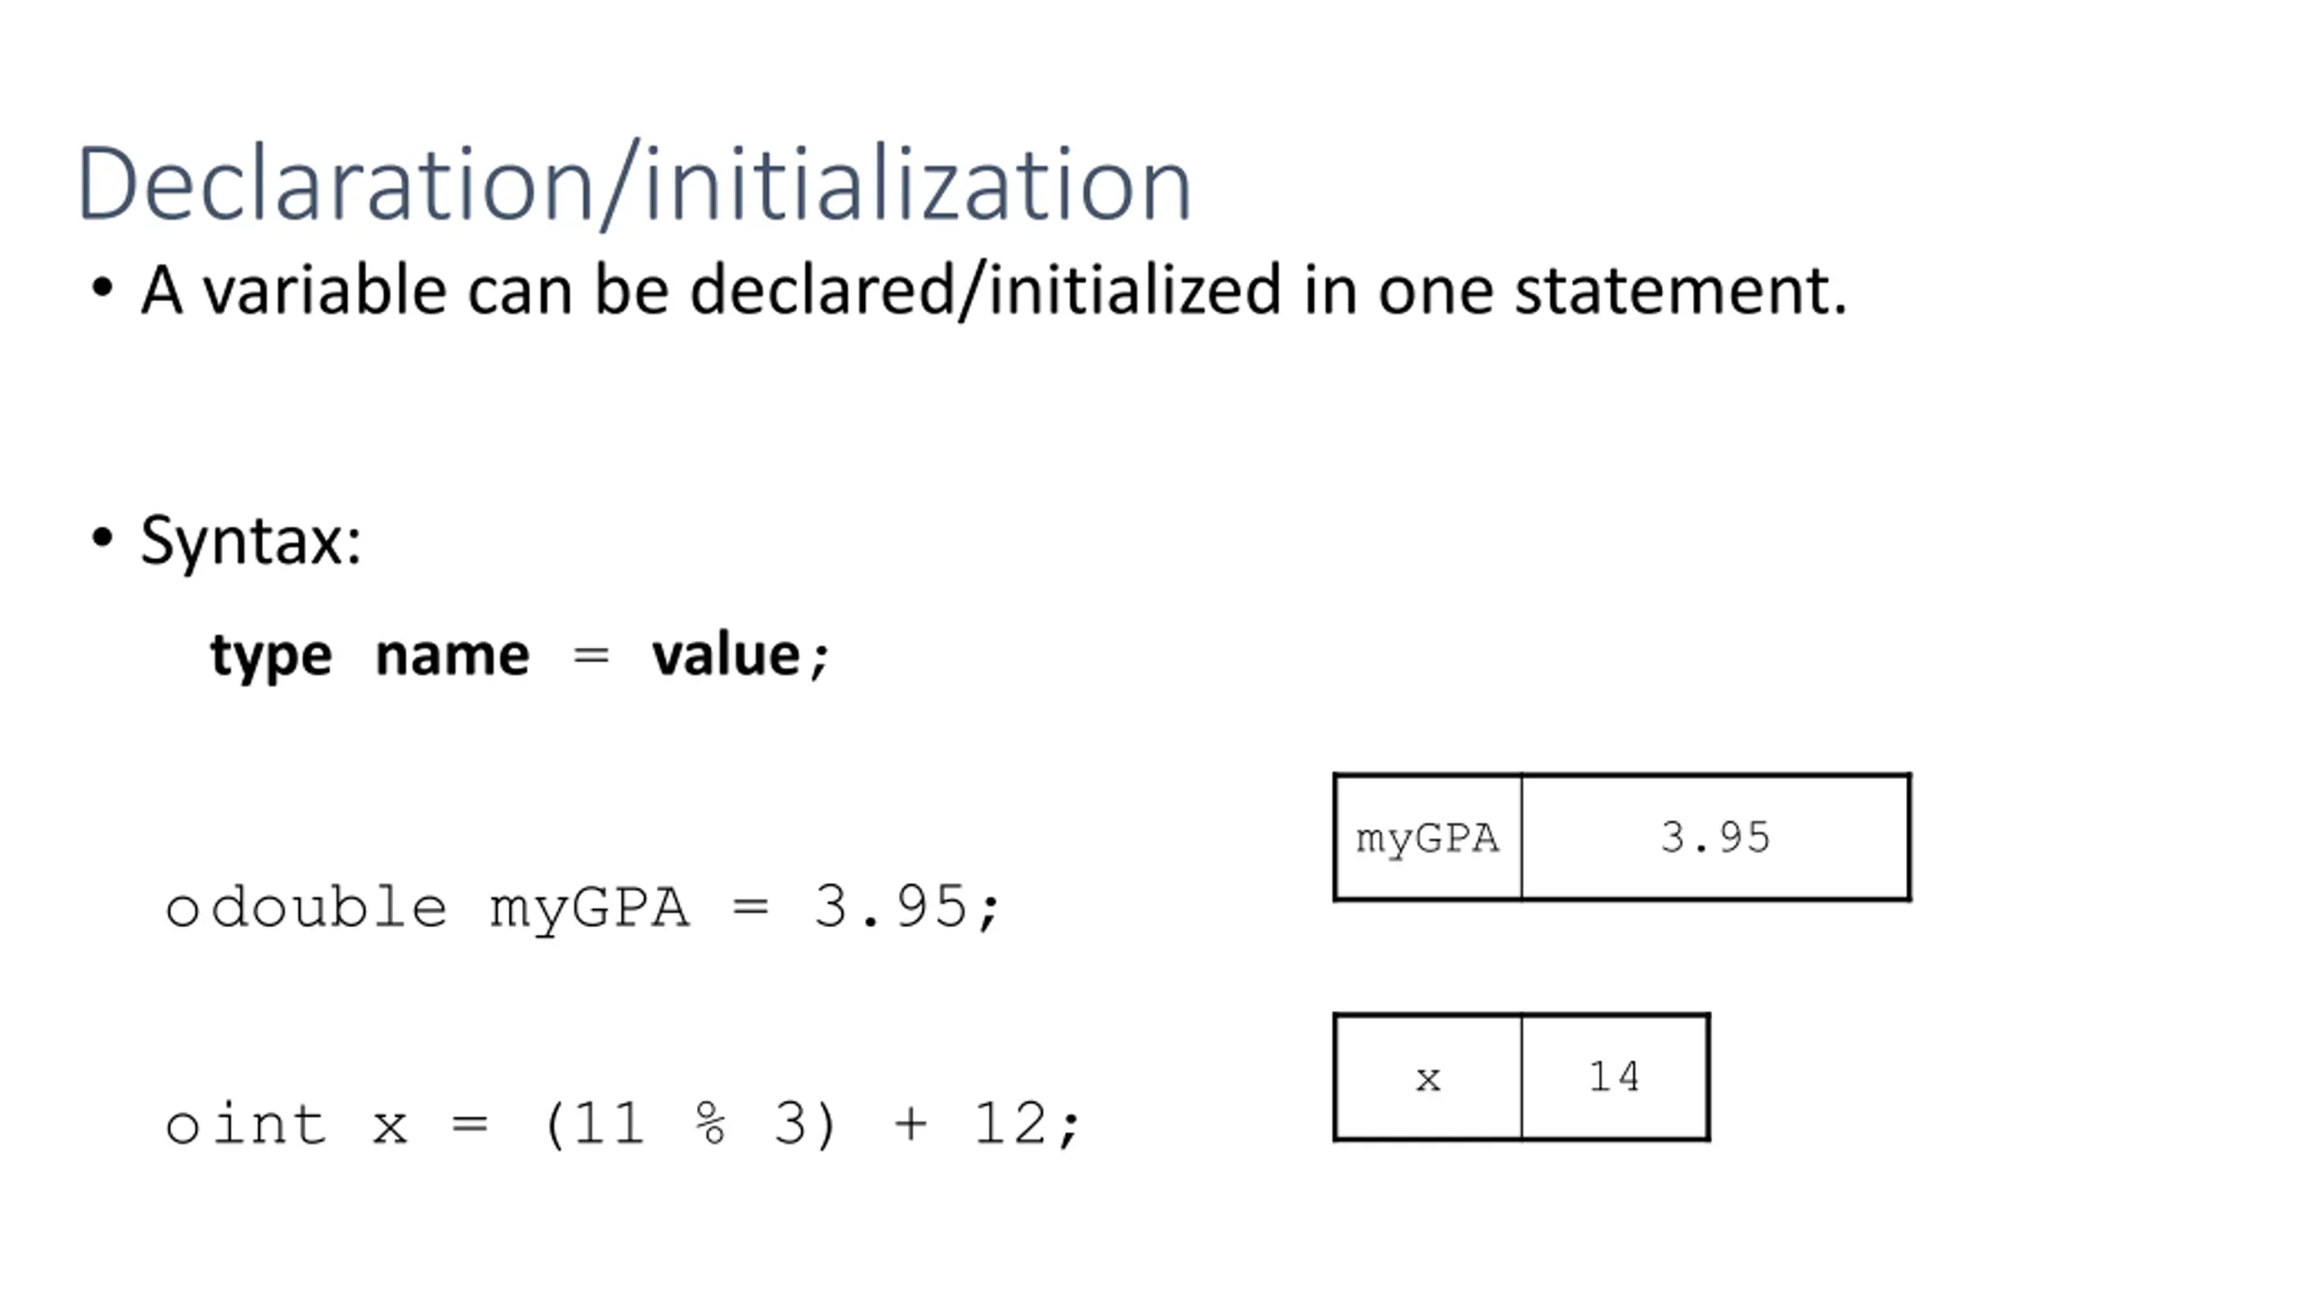Click the 3.95 literal in the code line
This screenshot has height=1292, width=2297.
click(890, 907)
